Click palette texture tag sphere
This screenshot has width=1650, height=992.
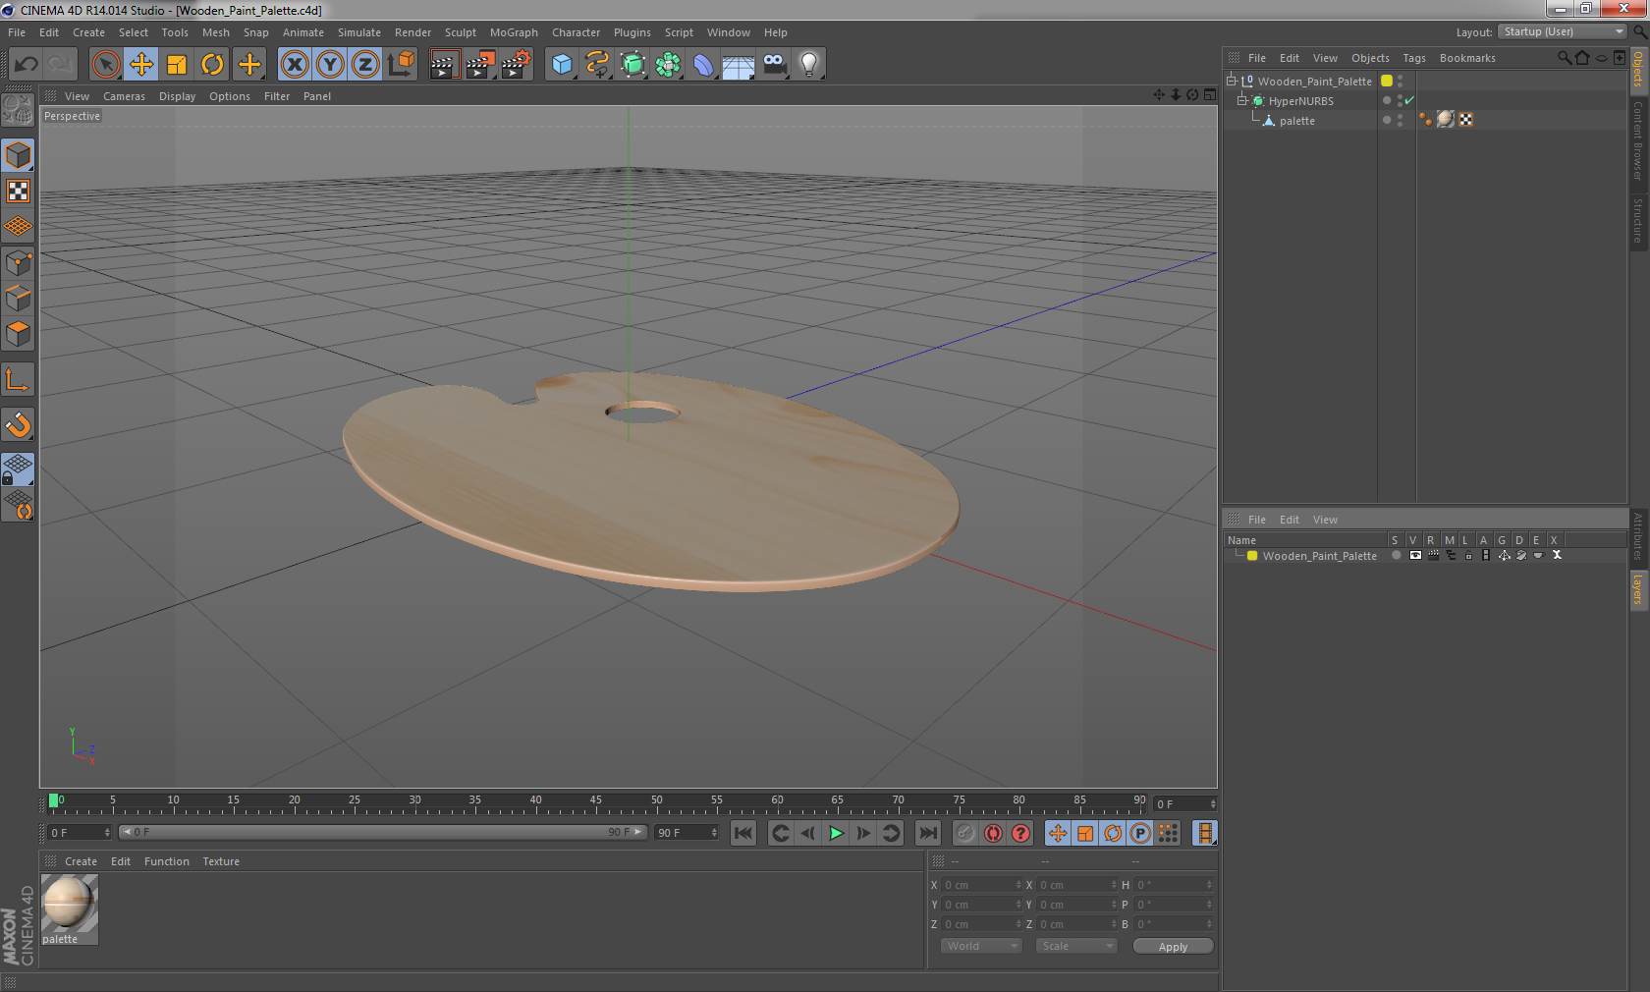pos(1446,119)
